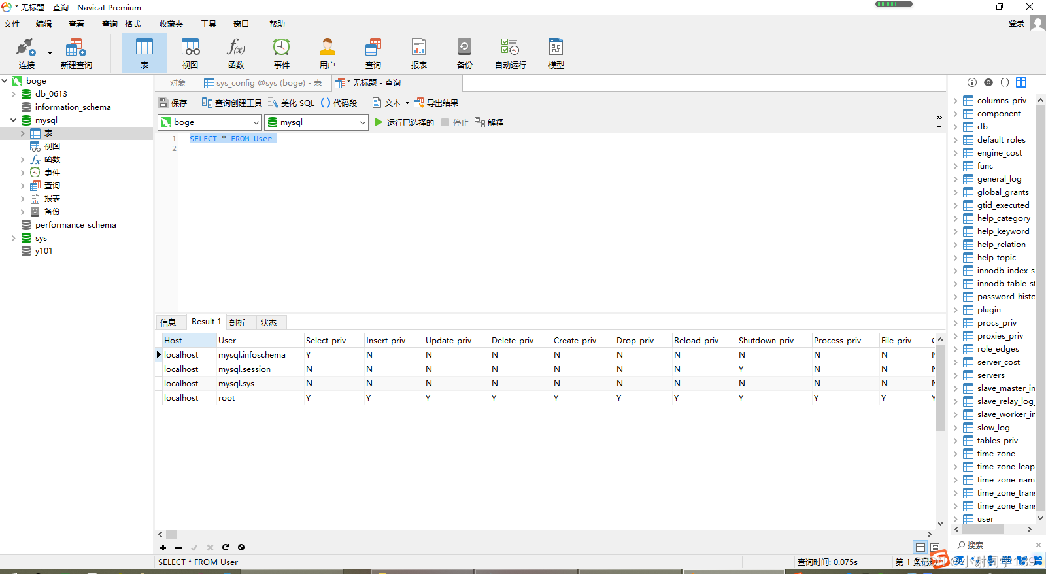
Task: Click the 解释 explain query button
Action: [489, 122]
